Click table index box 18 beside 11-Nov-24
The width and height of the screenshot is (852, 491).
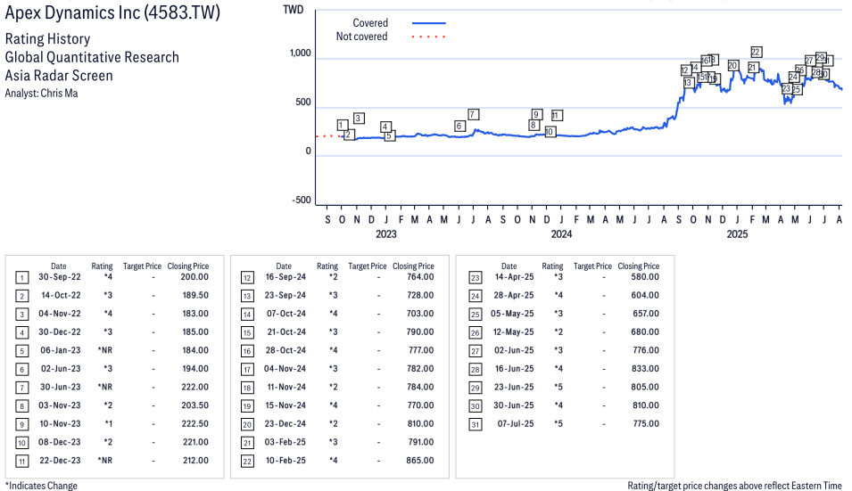247,388
